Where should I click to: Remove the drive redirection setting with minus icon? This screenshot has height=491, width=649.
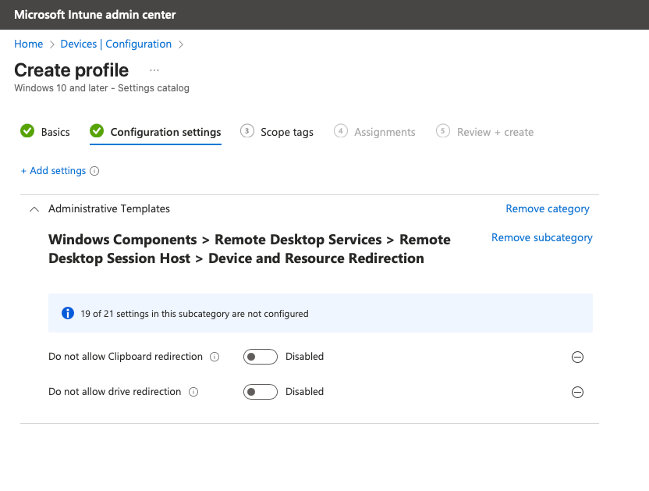pyautogui.click(x=577, y=392)
